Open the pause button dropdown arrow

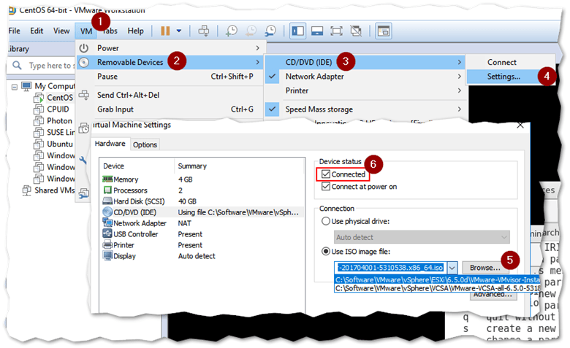pos(179,31)
